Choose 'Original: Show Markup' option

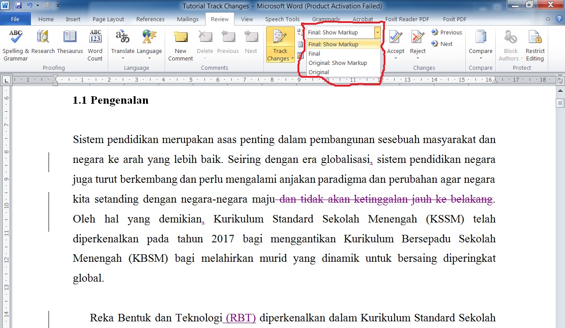(x=338, y=63)
